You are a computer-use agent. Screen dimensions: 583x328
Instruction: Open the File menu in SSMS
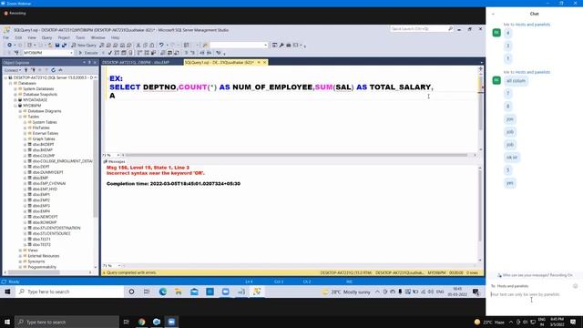click(6, 37)
